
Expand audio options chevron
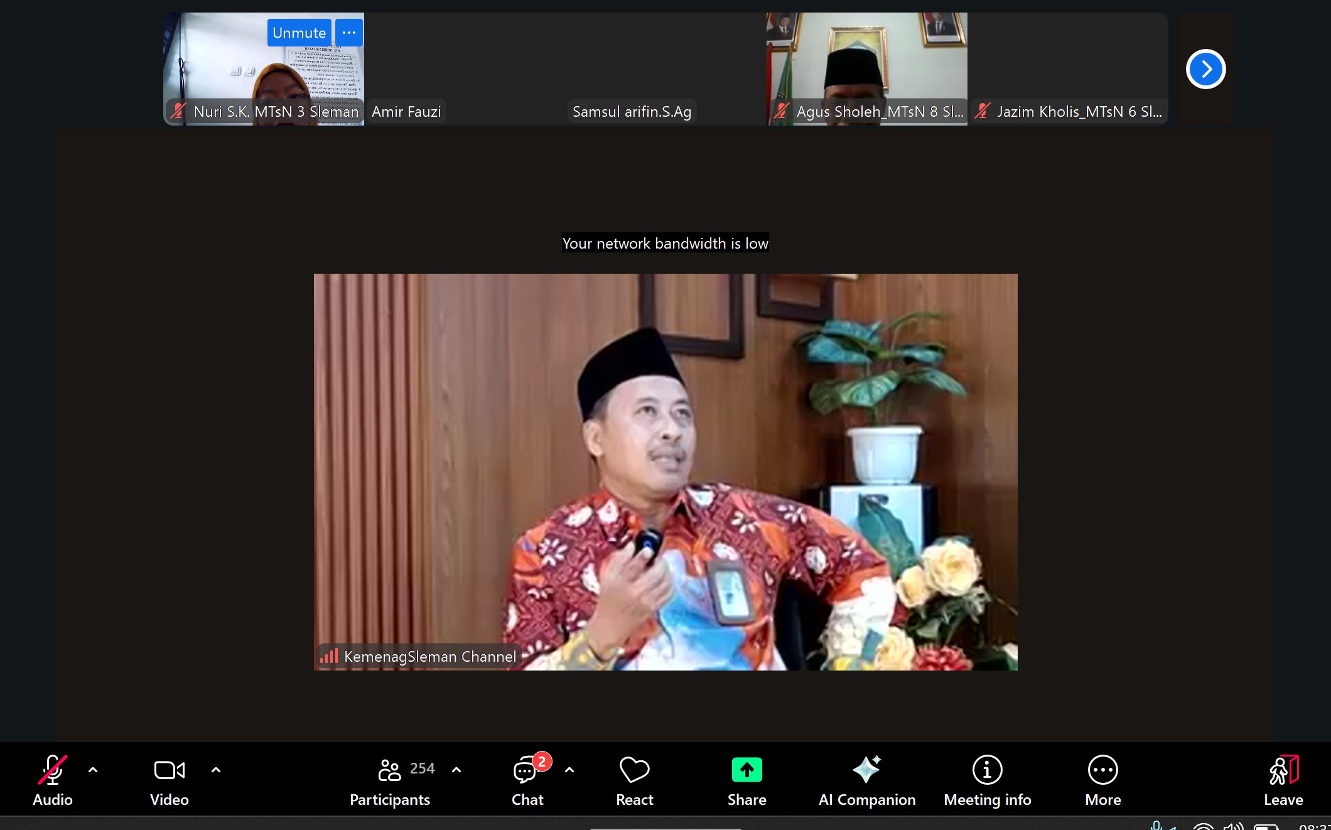point(93,770)
